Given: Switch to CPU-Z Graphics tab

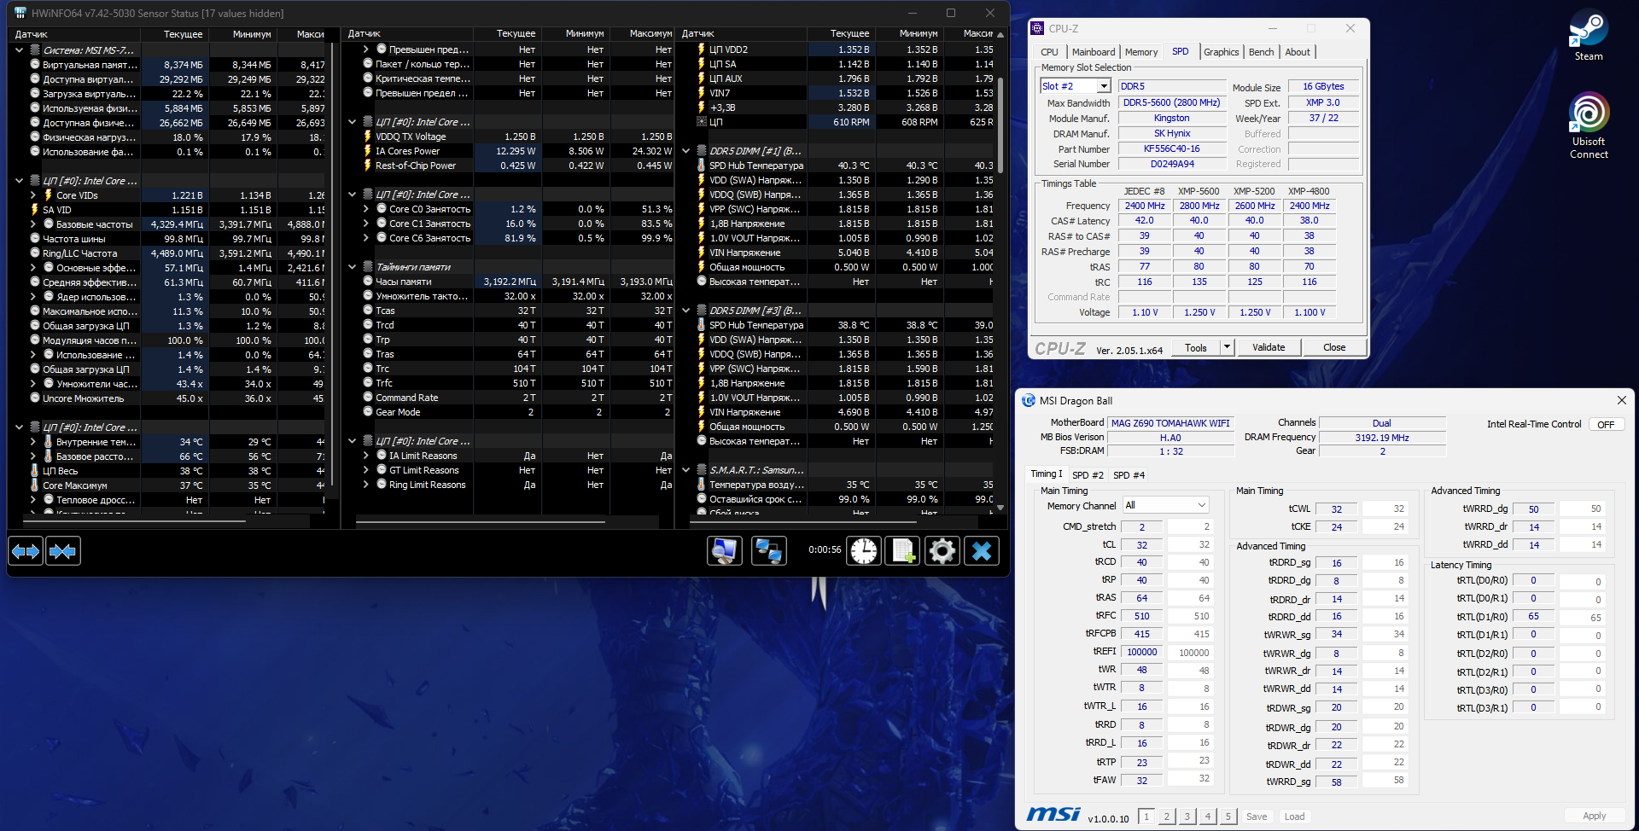Looking at the screenshot, I should 1221,52.
